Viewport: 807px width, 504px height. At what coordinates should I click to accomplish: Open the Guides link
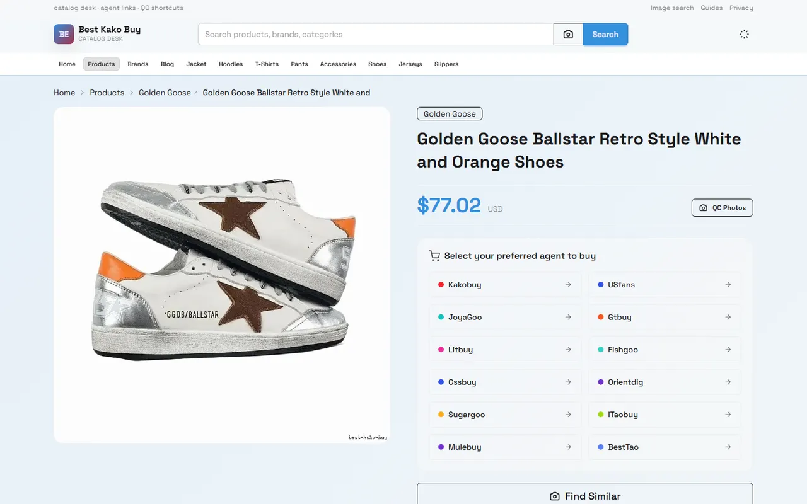(x=712, y=8)
